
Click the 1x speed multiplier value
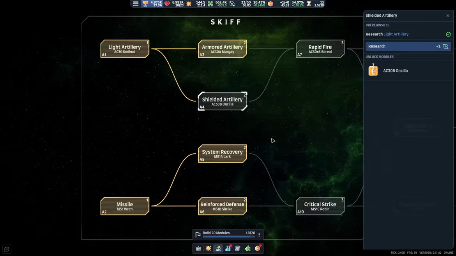click(322, 2)
